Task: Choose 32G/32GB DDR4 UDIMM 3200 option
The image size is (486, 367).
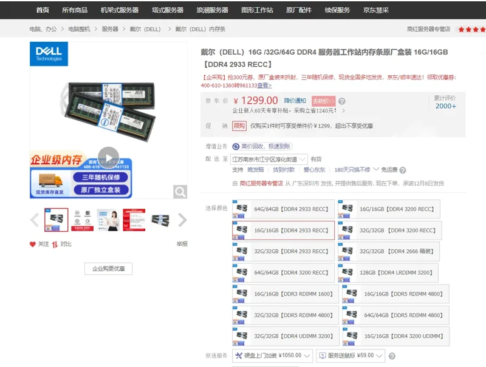Action: pyautogui.click(x=286, y=336)
